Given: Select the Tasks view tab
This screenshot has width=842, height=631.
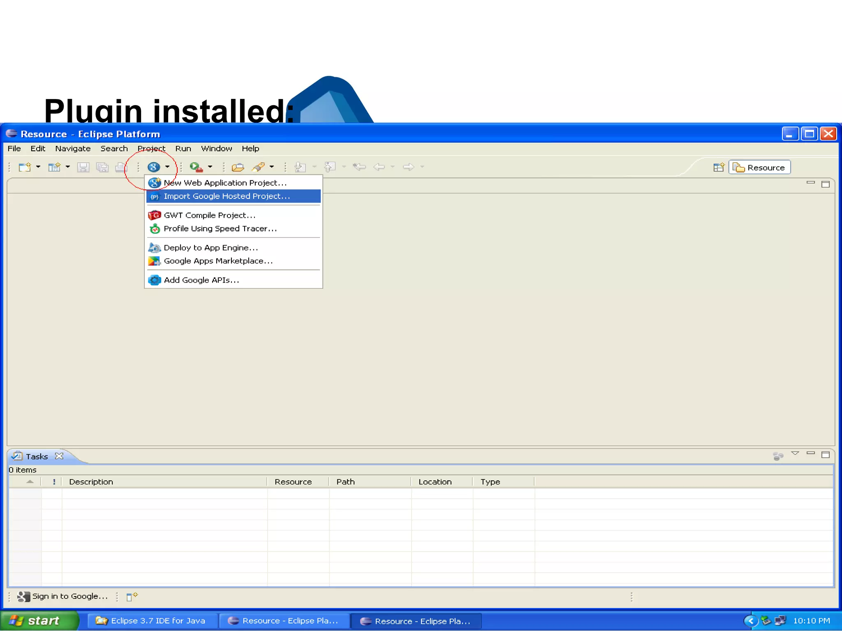Looking at the screenshot, I should click(x=37, y=456).
